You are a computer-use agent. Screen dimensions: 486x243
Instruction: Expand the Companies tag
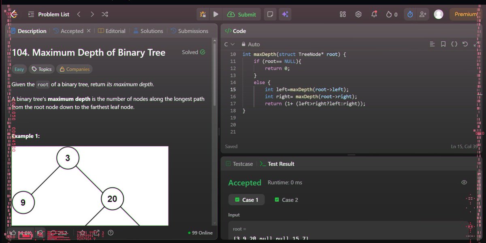tap(75, 69)
